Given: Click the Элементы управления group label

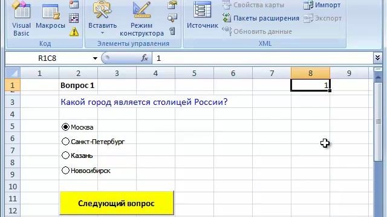Looking at the screenshot, I should coord(133,43).
